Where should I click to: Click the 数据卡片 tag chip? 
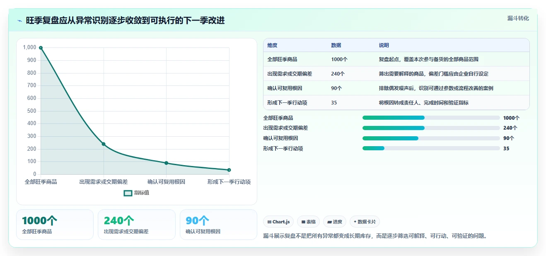[365, 222]
